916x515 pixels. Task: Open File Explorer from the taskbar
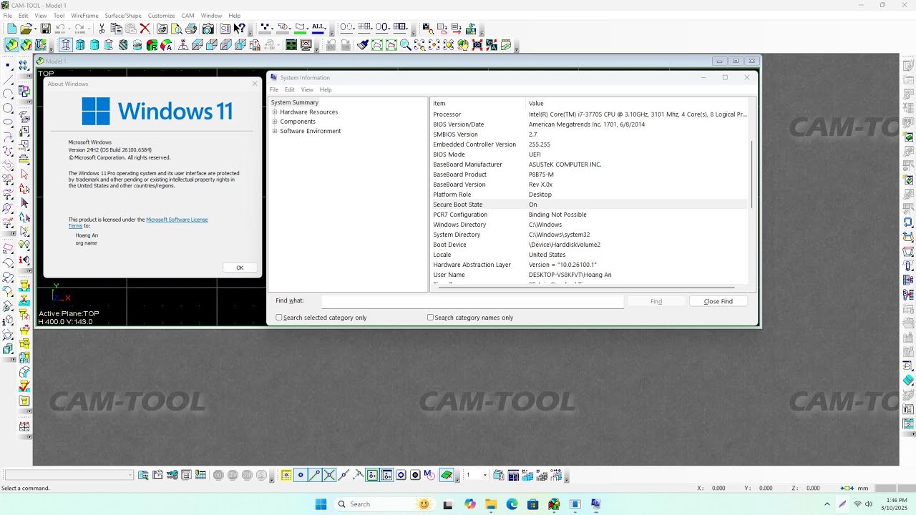(491, 504)
